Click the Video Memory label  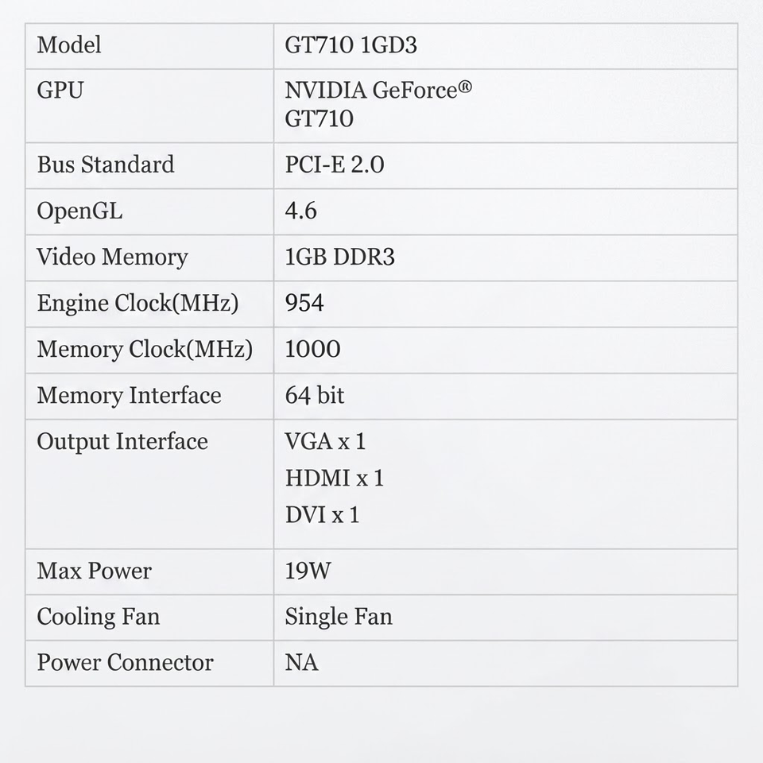[x=112, y=257]
